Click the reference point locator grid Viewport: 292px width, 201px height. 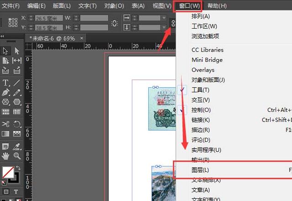click(13, 23)
